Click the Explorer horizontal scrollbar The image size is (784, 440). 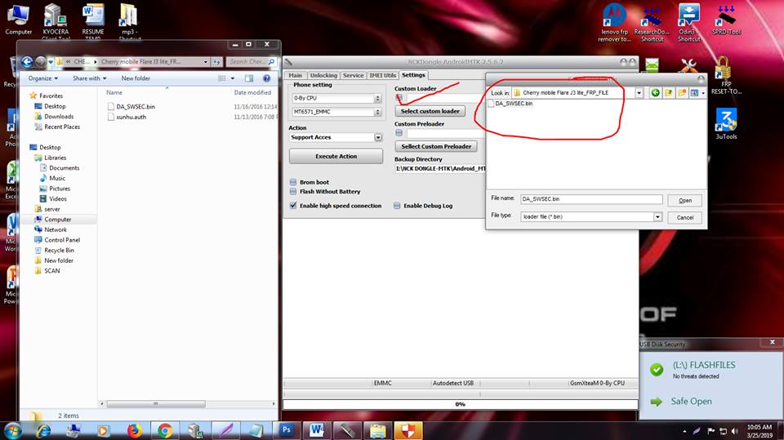(x=155, y=403)
